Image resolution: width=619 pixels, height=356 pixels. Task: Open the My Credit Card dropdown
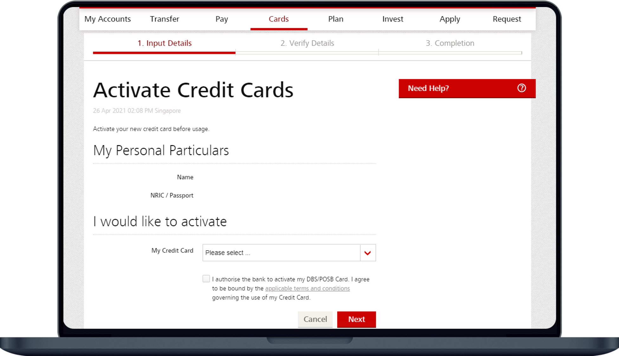coord(281,253)
